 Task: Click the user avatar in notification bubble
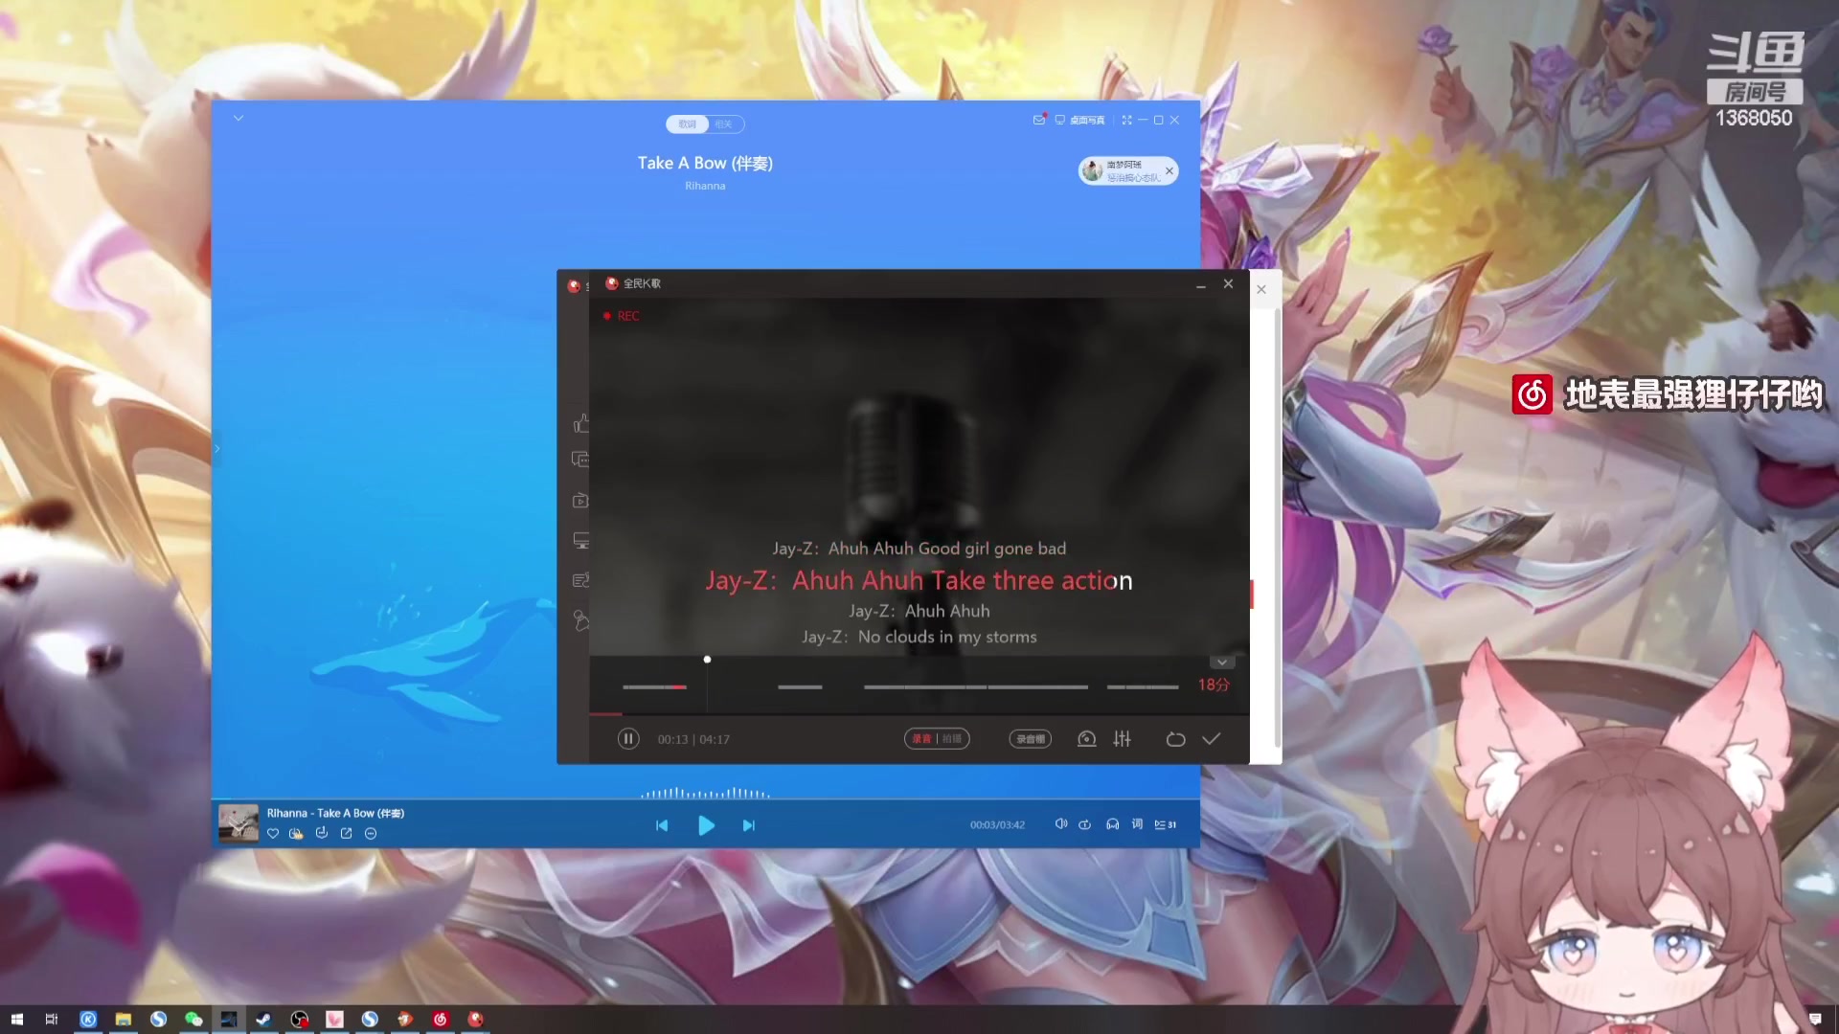tap(1093, 170)
